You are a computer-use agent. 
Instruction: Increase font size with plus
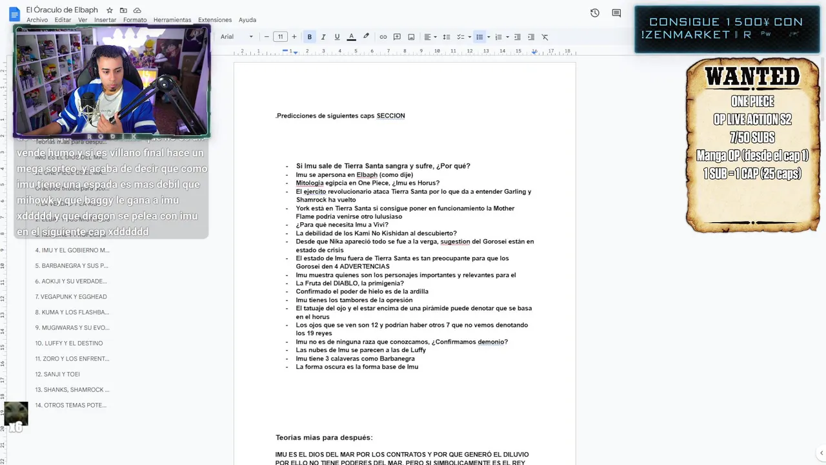294,37
